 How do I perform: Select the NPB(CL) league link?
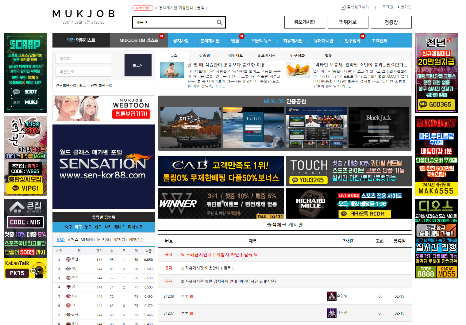click(120, 240)
